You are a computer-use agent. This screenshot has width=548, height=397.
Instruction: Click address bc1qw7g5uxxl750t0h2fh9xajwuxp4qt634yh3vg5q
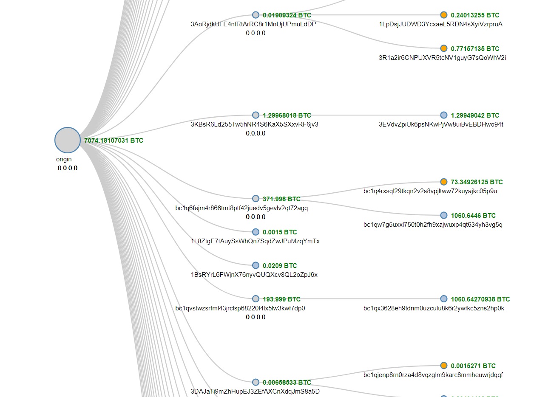[433, 225]
